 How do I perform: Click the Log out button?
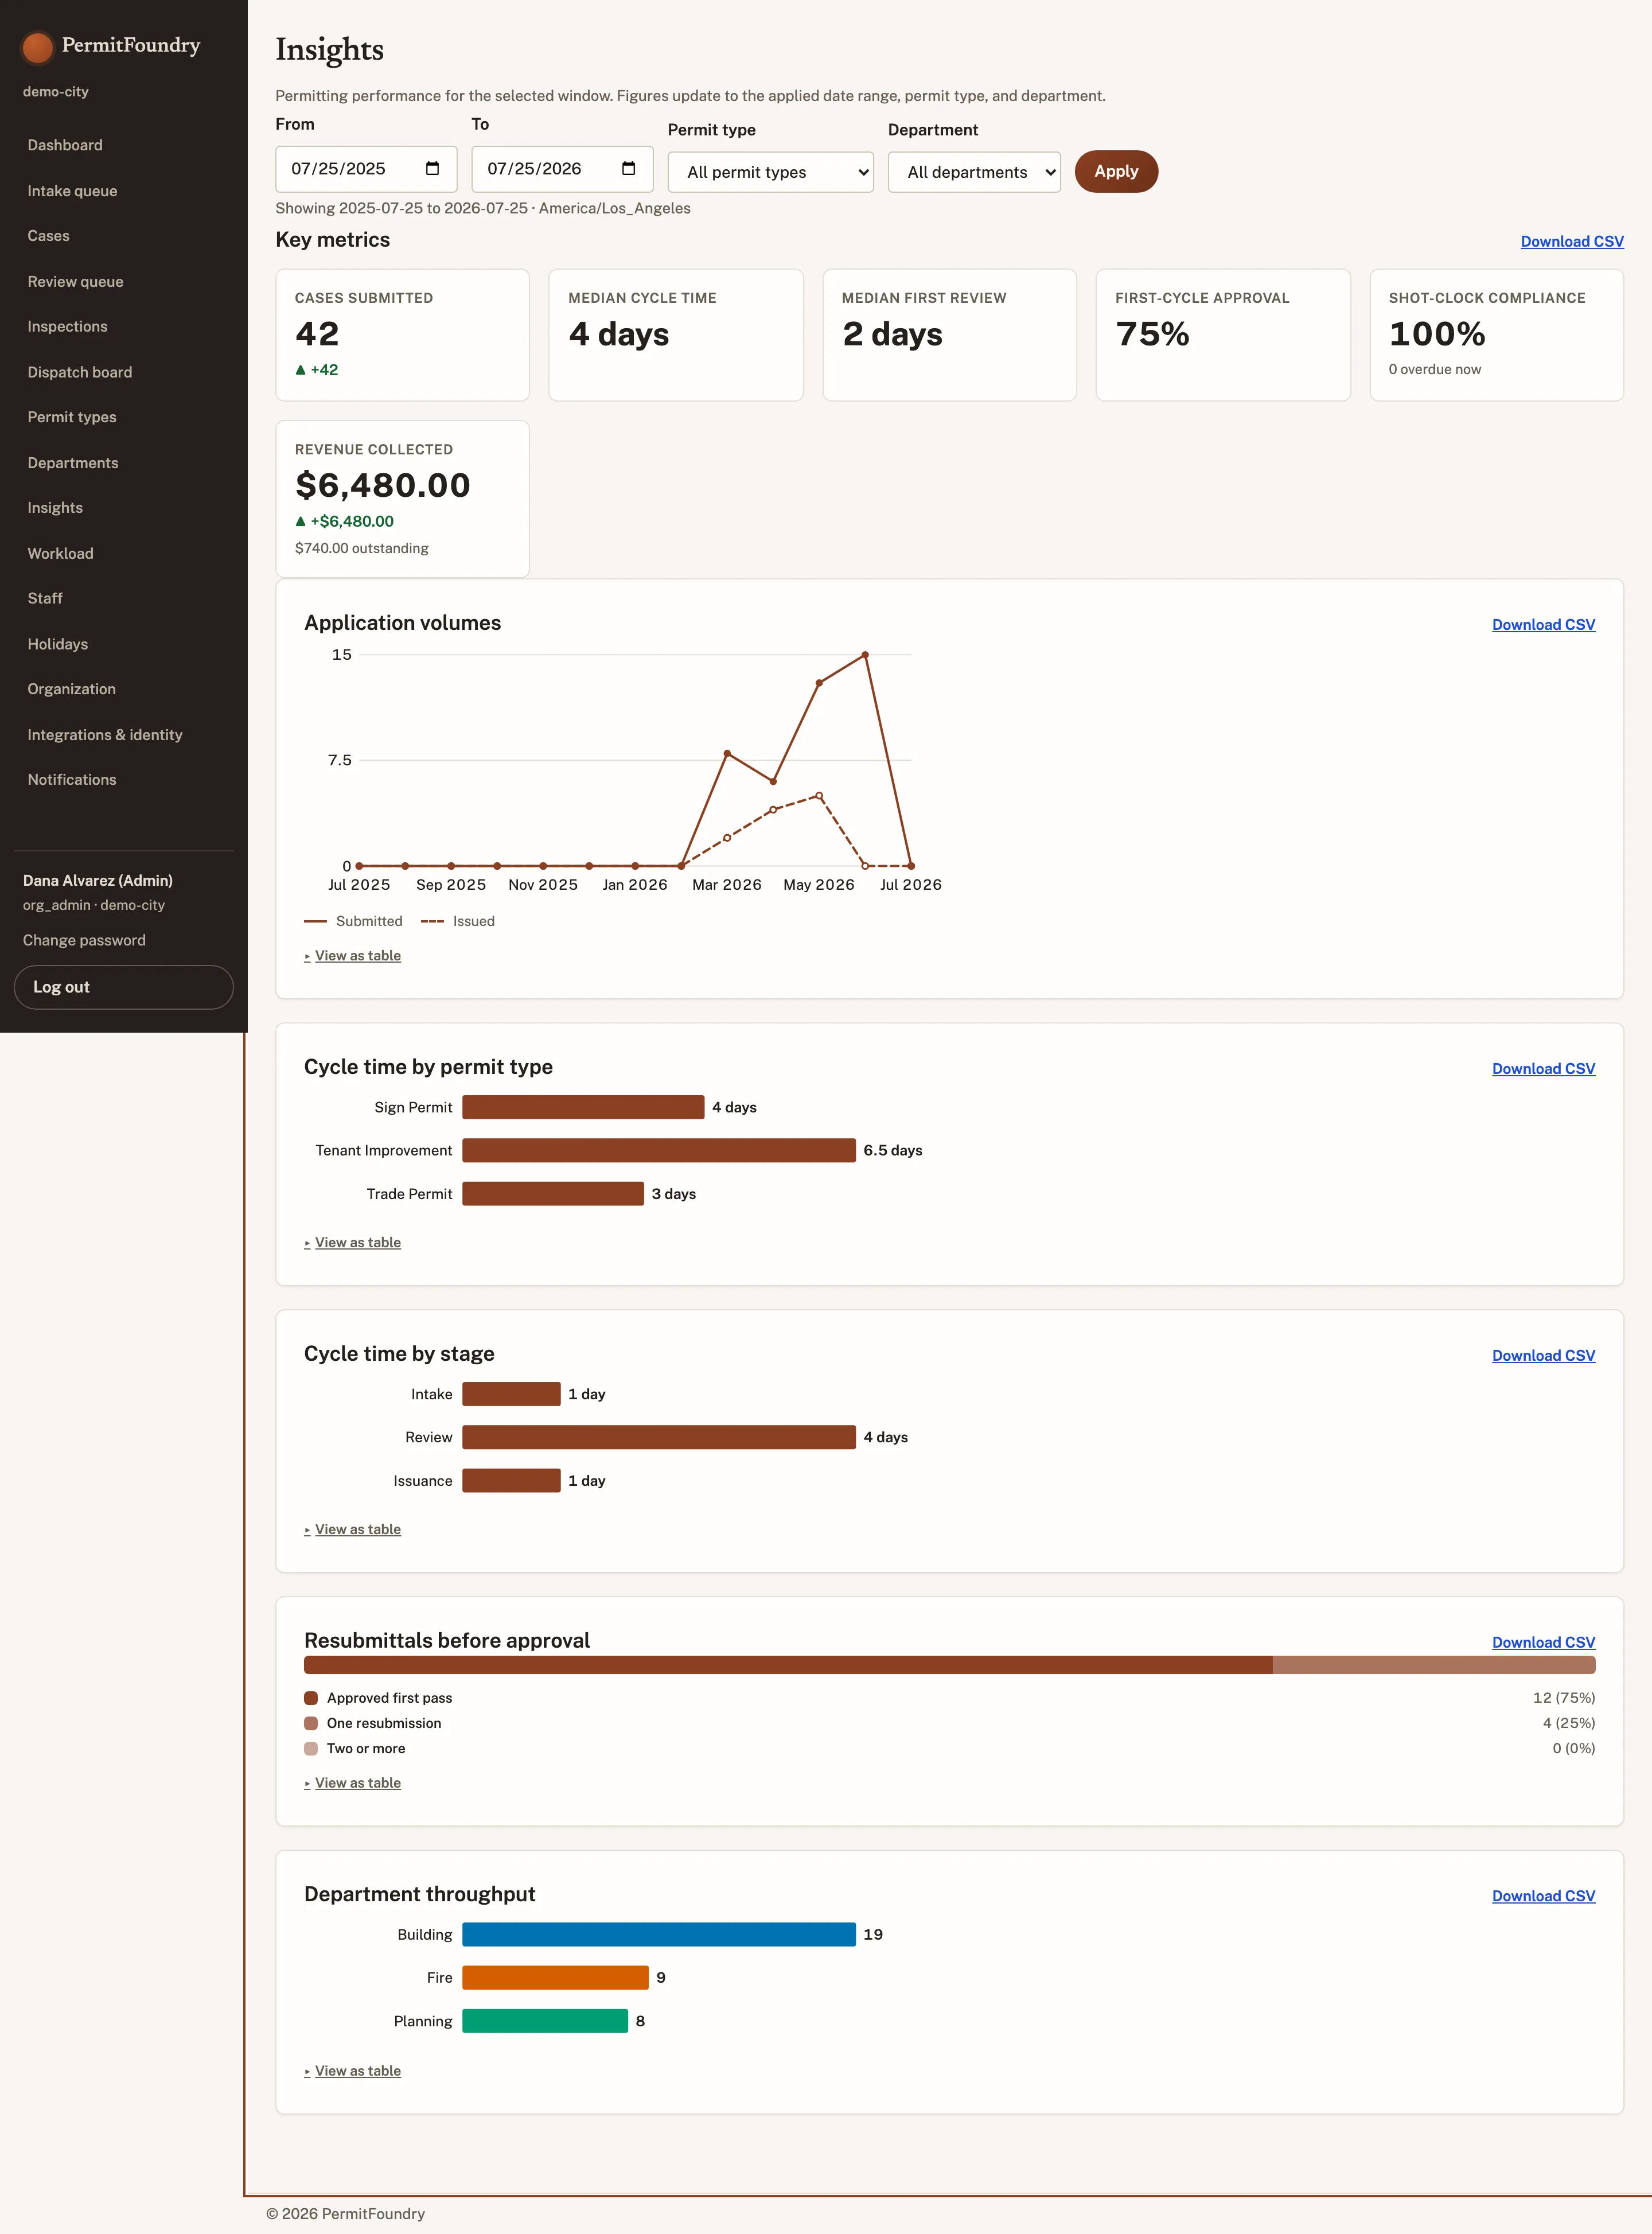point(124,987)
